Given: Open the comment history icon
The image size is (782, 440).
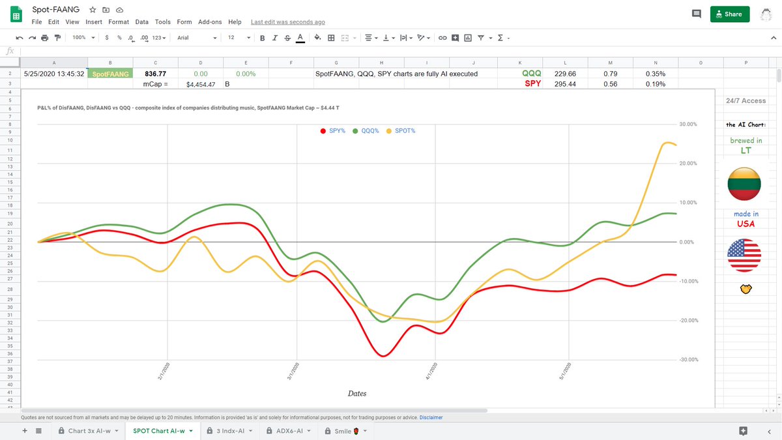Looking at the screenshot, I should pyautogui.click(x=696, y=14).
